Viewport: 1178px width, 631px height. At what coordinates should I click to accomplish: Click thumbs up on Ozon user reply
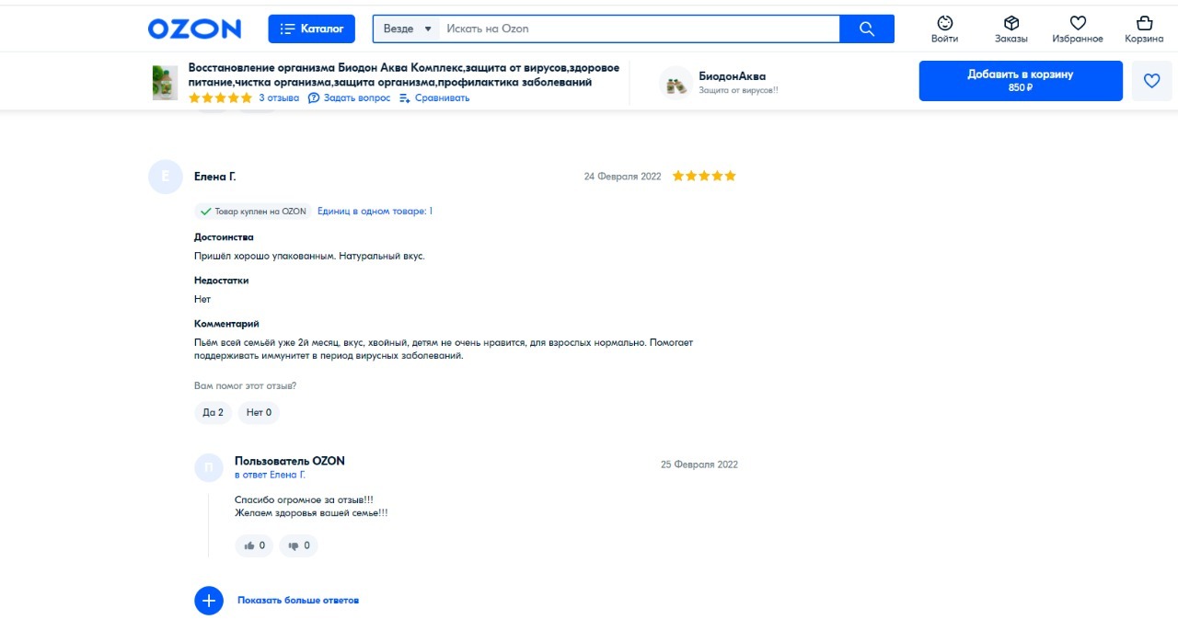255,545
